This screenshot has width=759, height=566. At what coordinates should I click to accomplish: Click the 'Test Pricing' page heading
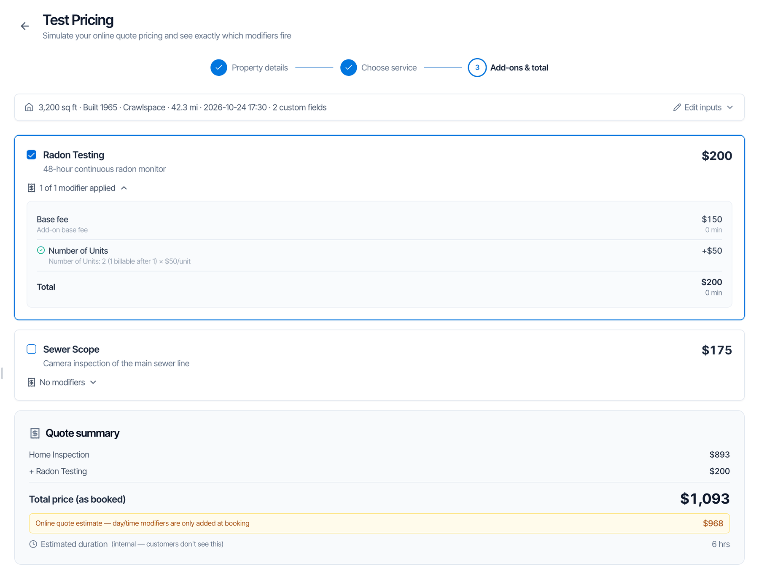(x=78, y=20)
